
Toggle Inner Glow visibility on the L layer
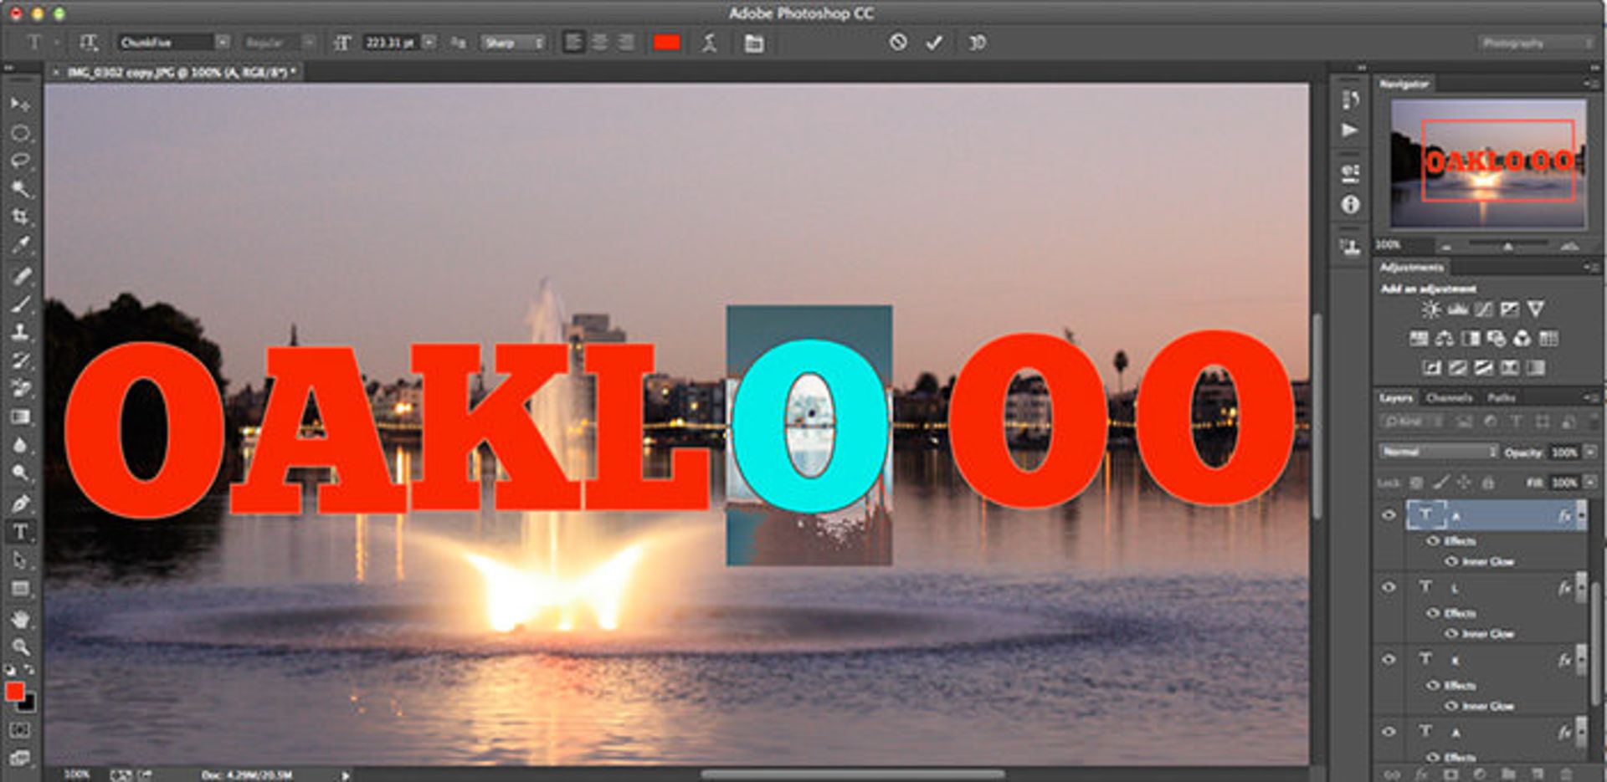coord(1451,633)
